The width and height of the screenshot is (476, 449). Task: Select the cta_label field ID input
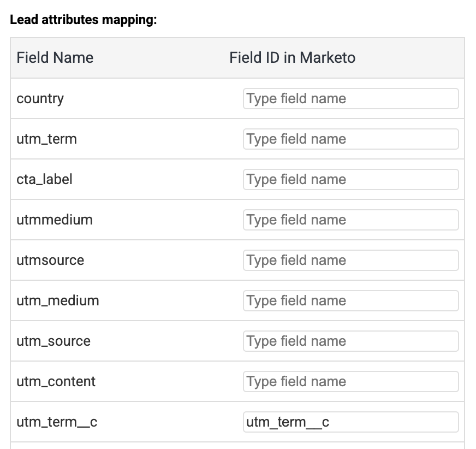[350, 180]
